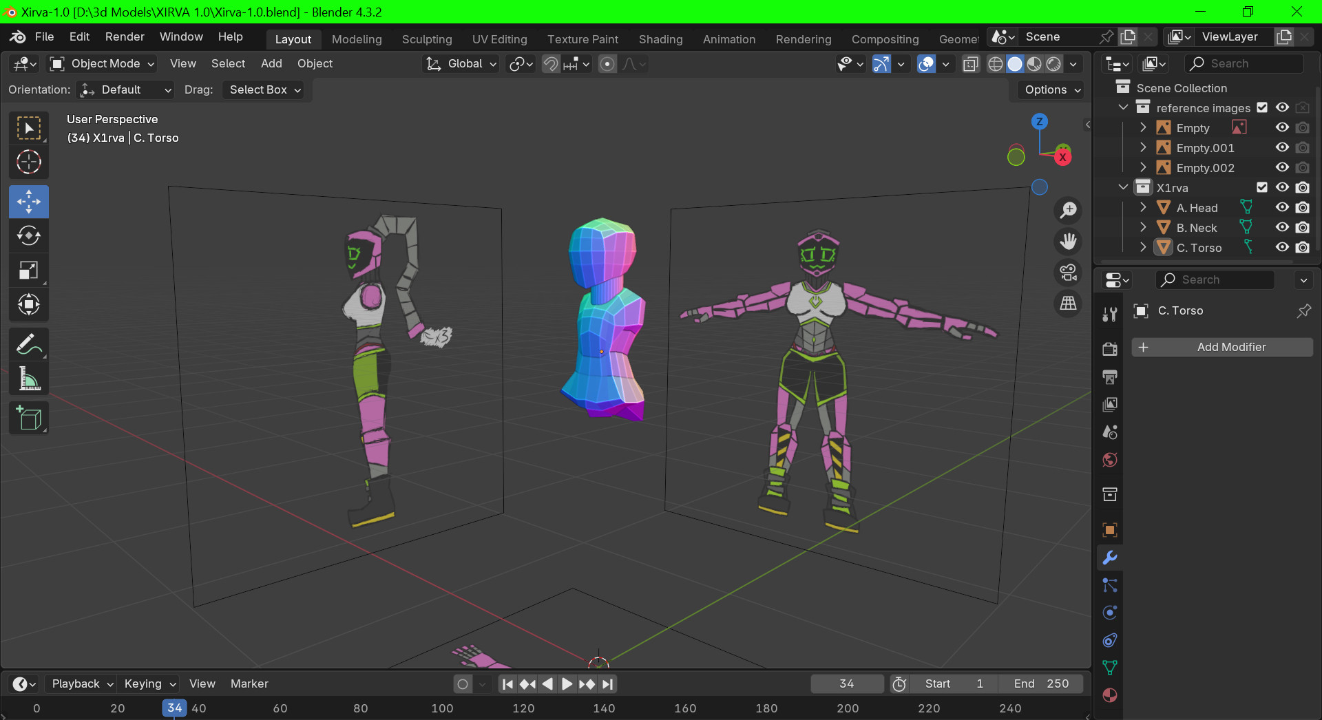Viewport: 1322px width, 720px height.
Task: Collapse the X1rva collection
Action: (1124, 187)
